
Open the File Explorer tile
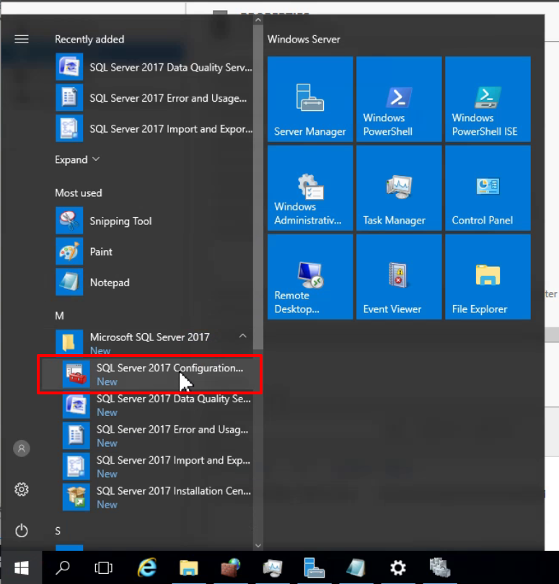pos(488,277)
